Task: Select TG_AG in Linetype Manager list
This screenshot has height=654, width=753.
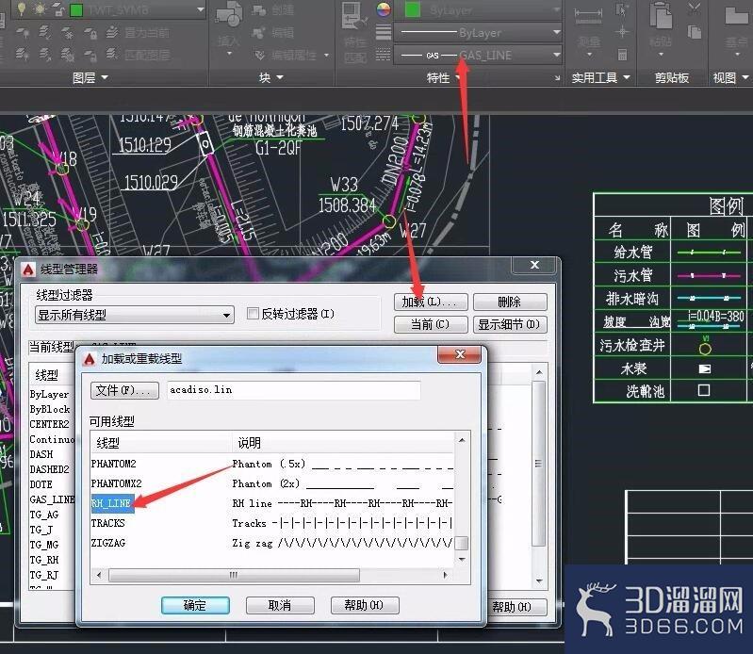Action: click(x=44, y=515)
